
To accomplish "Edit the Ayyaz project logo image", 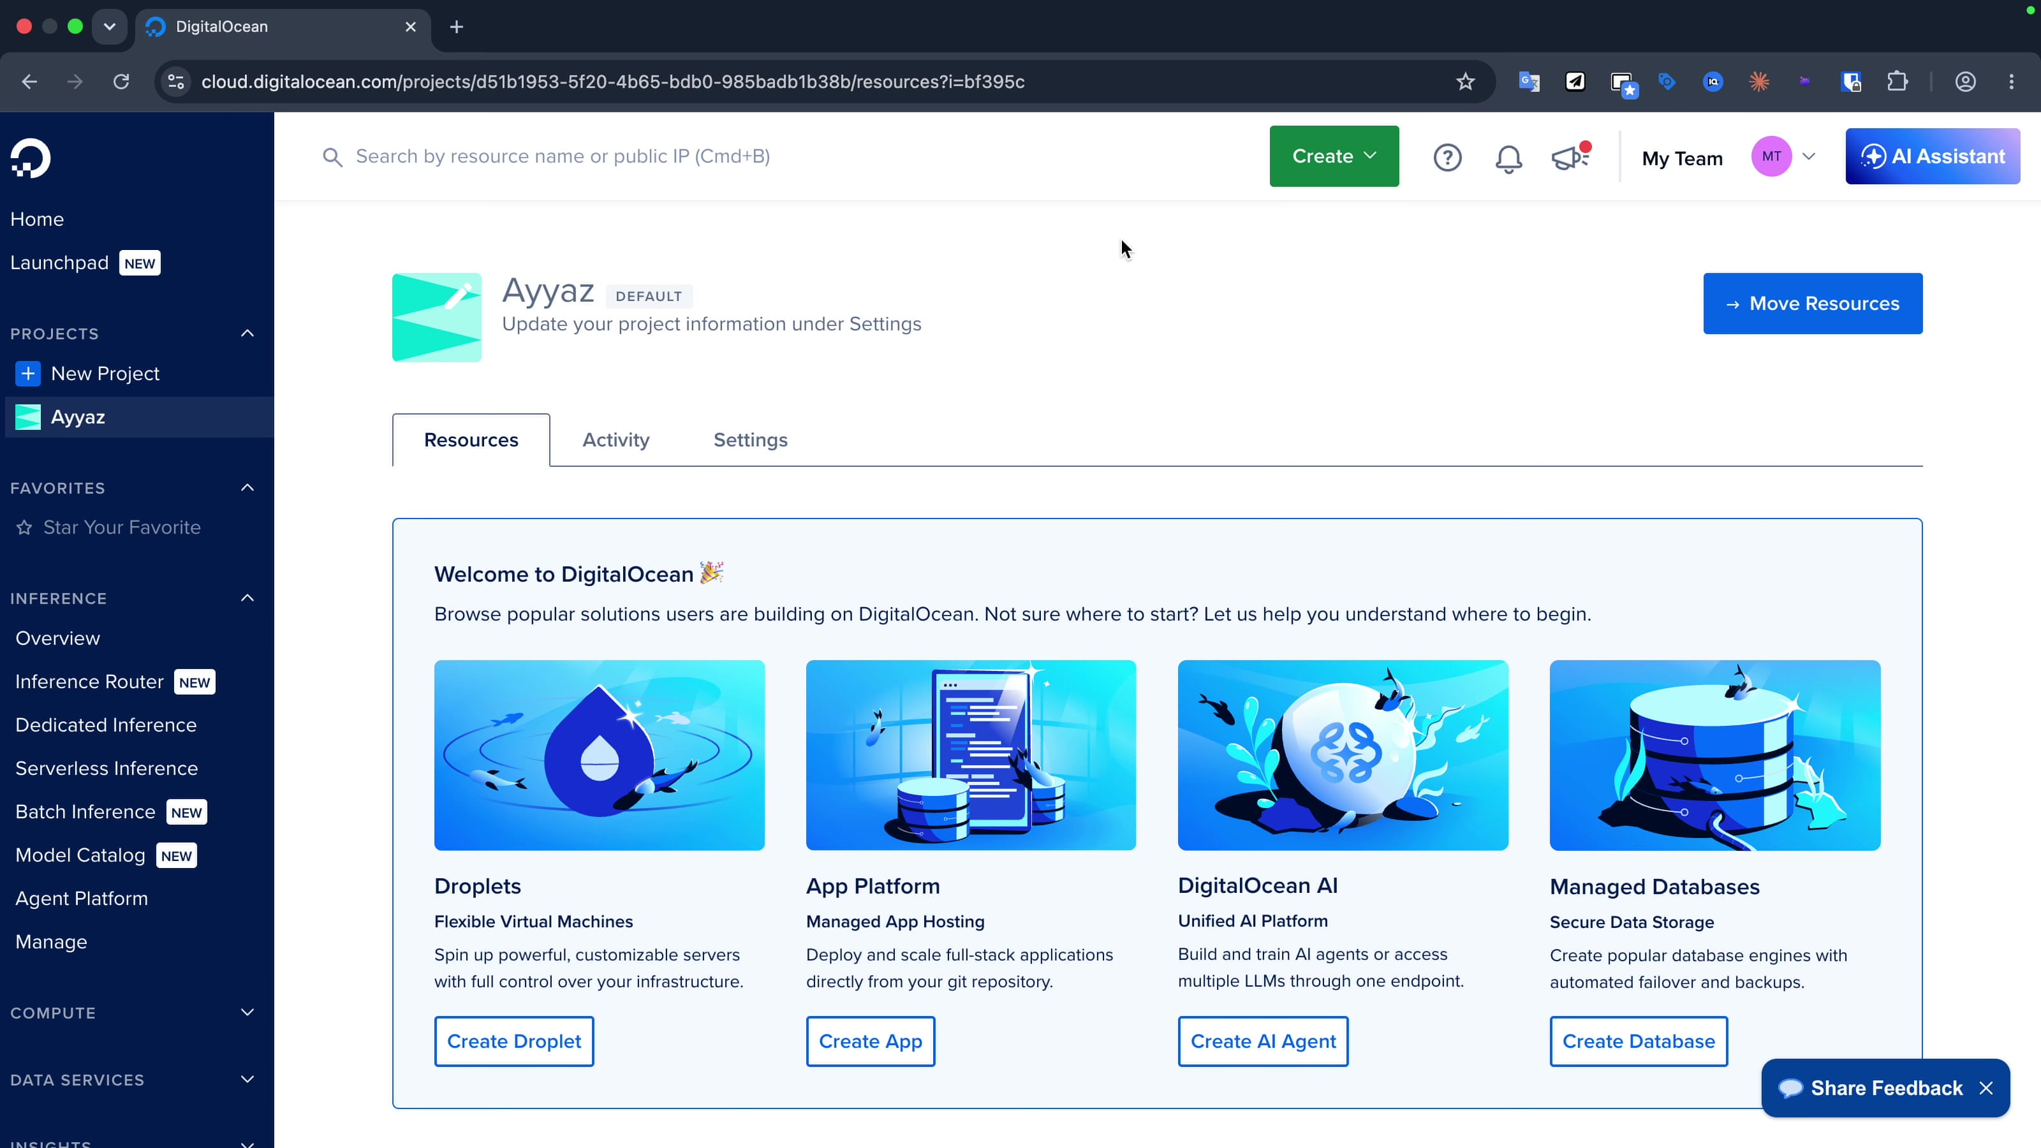I will click(x=436, y=318).
